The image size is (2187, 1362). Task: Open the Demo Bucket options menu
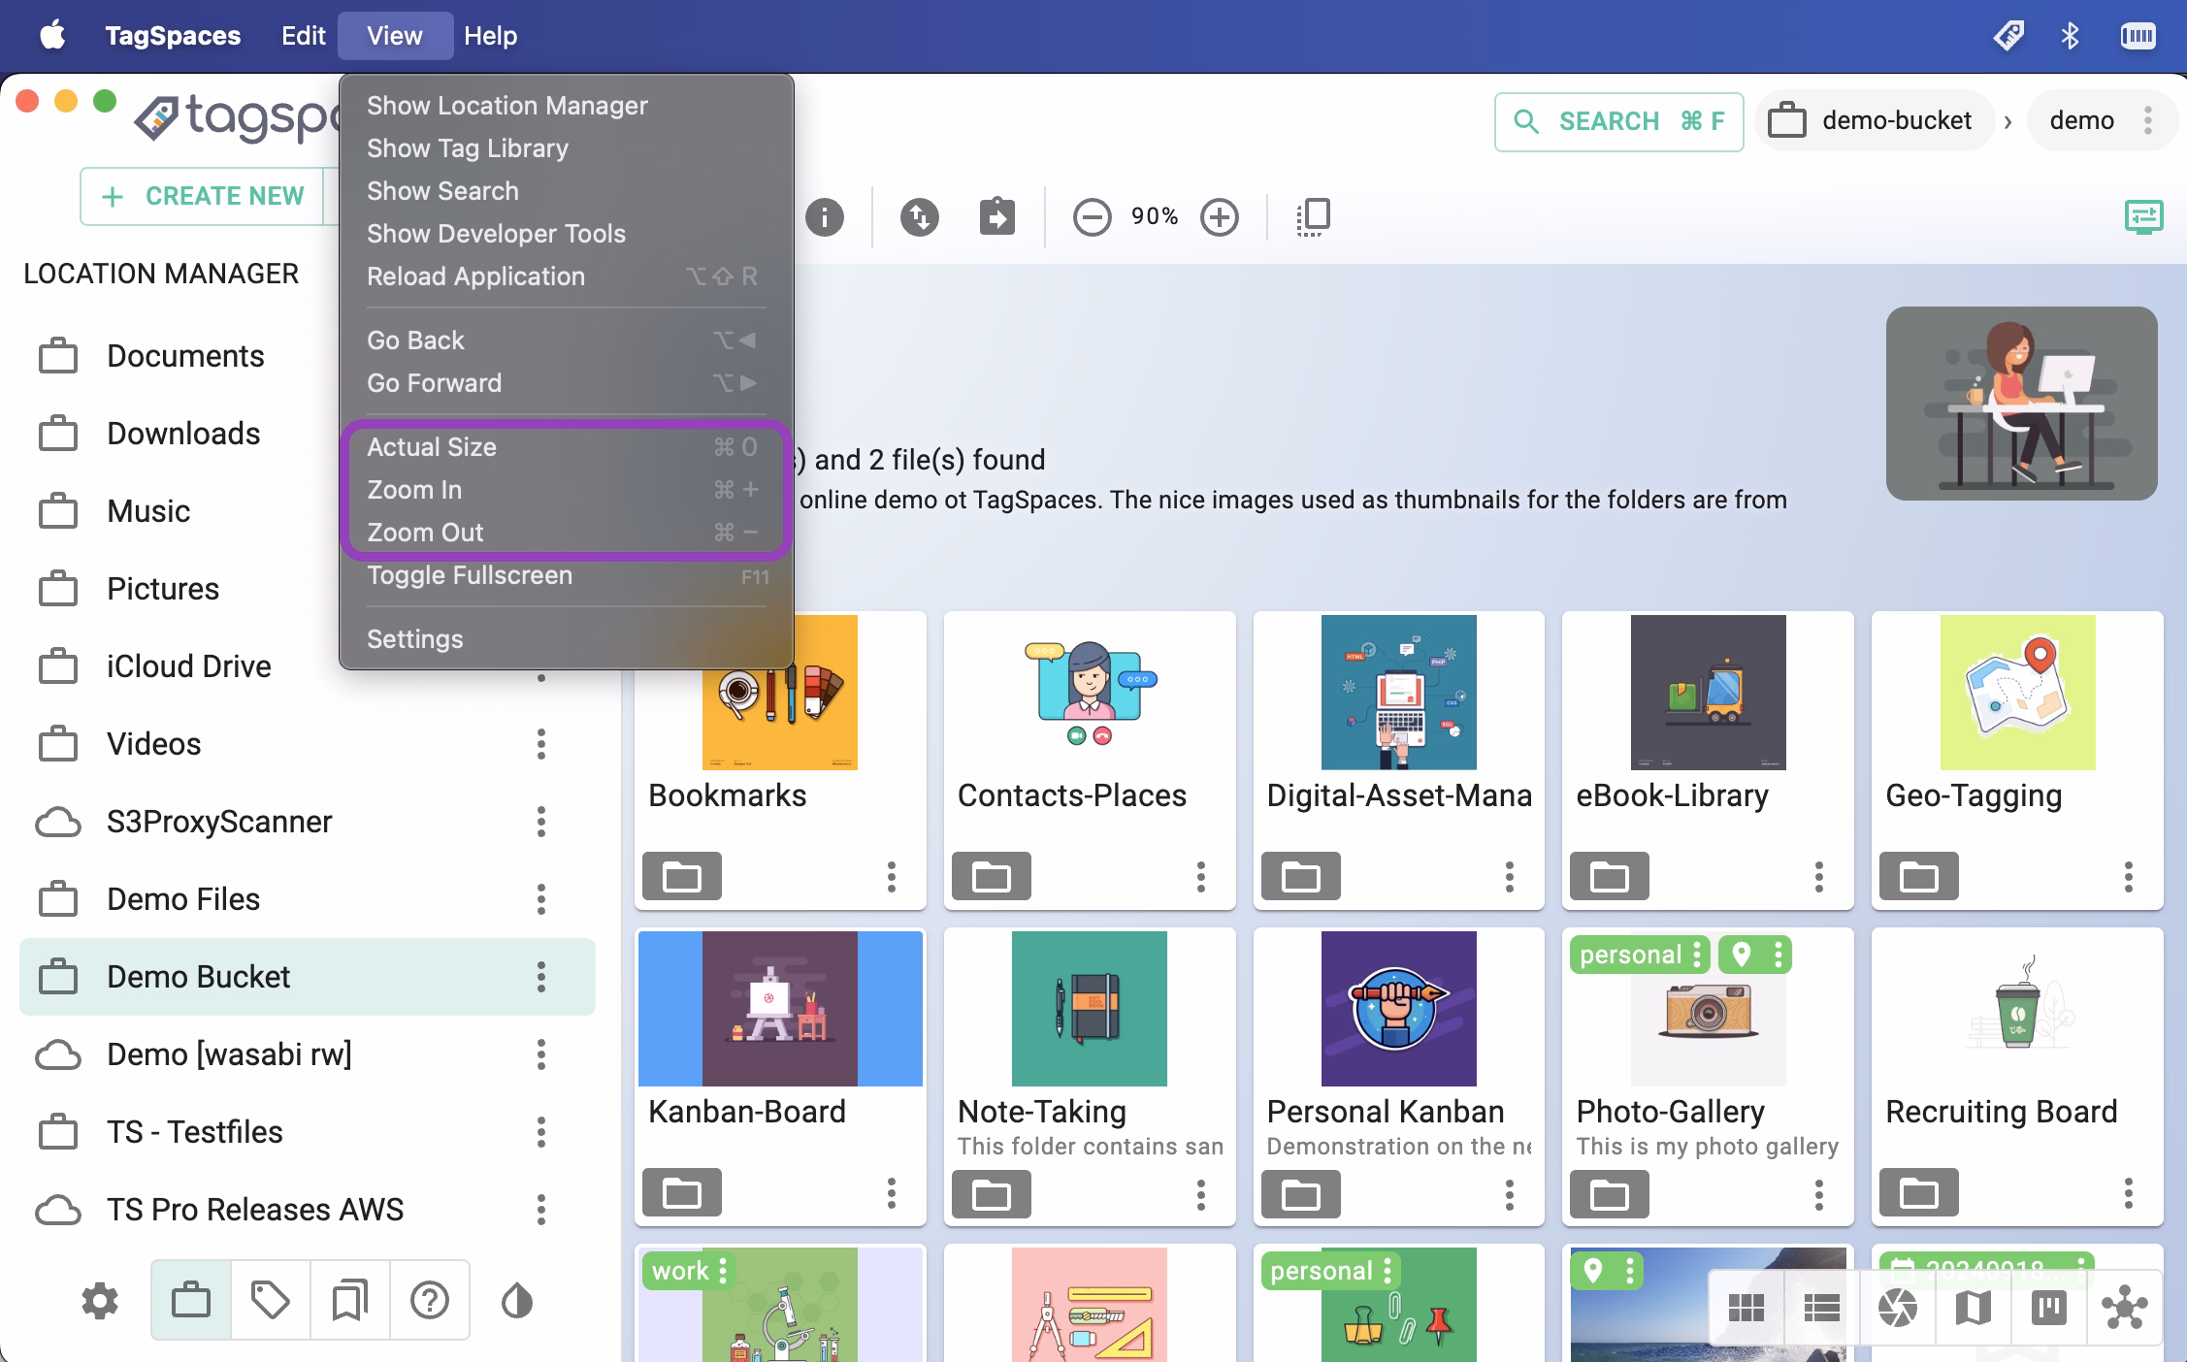541,977
